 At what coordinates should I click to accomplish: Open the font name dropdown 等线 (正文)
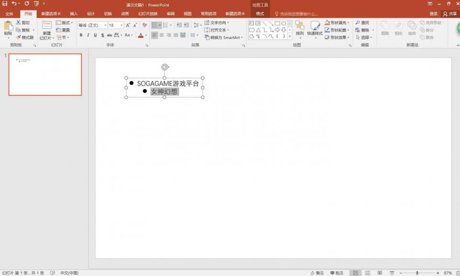tap(92, 25)
